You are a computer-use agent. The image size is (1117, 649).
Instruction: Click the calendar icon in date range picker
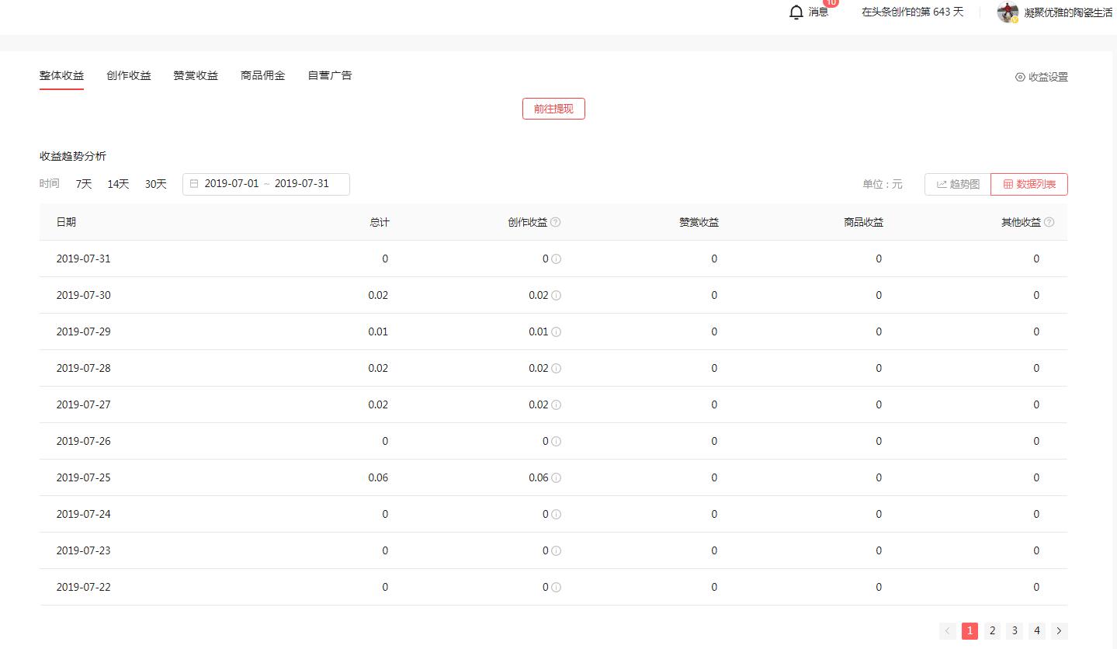point(194,183)
